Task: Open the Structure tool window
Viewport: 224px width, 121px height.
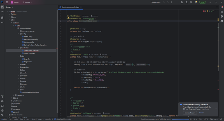Action: click(2, 18)
